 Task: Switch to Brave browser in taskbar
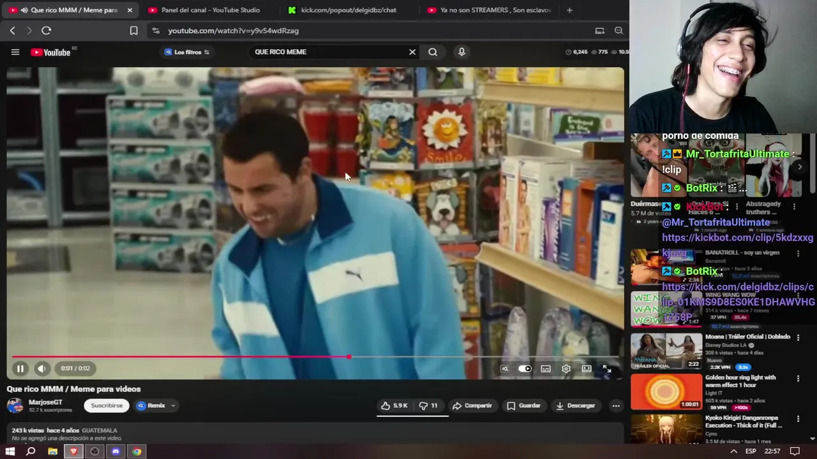[x=73, y=451]
